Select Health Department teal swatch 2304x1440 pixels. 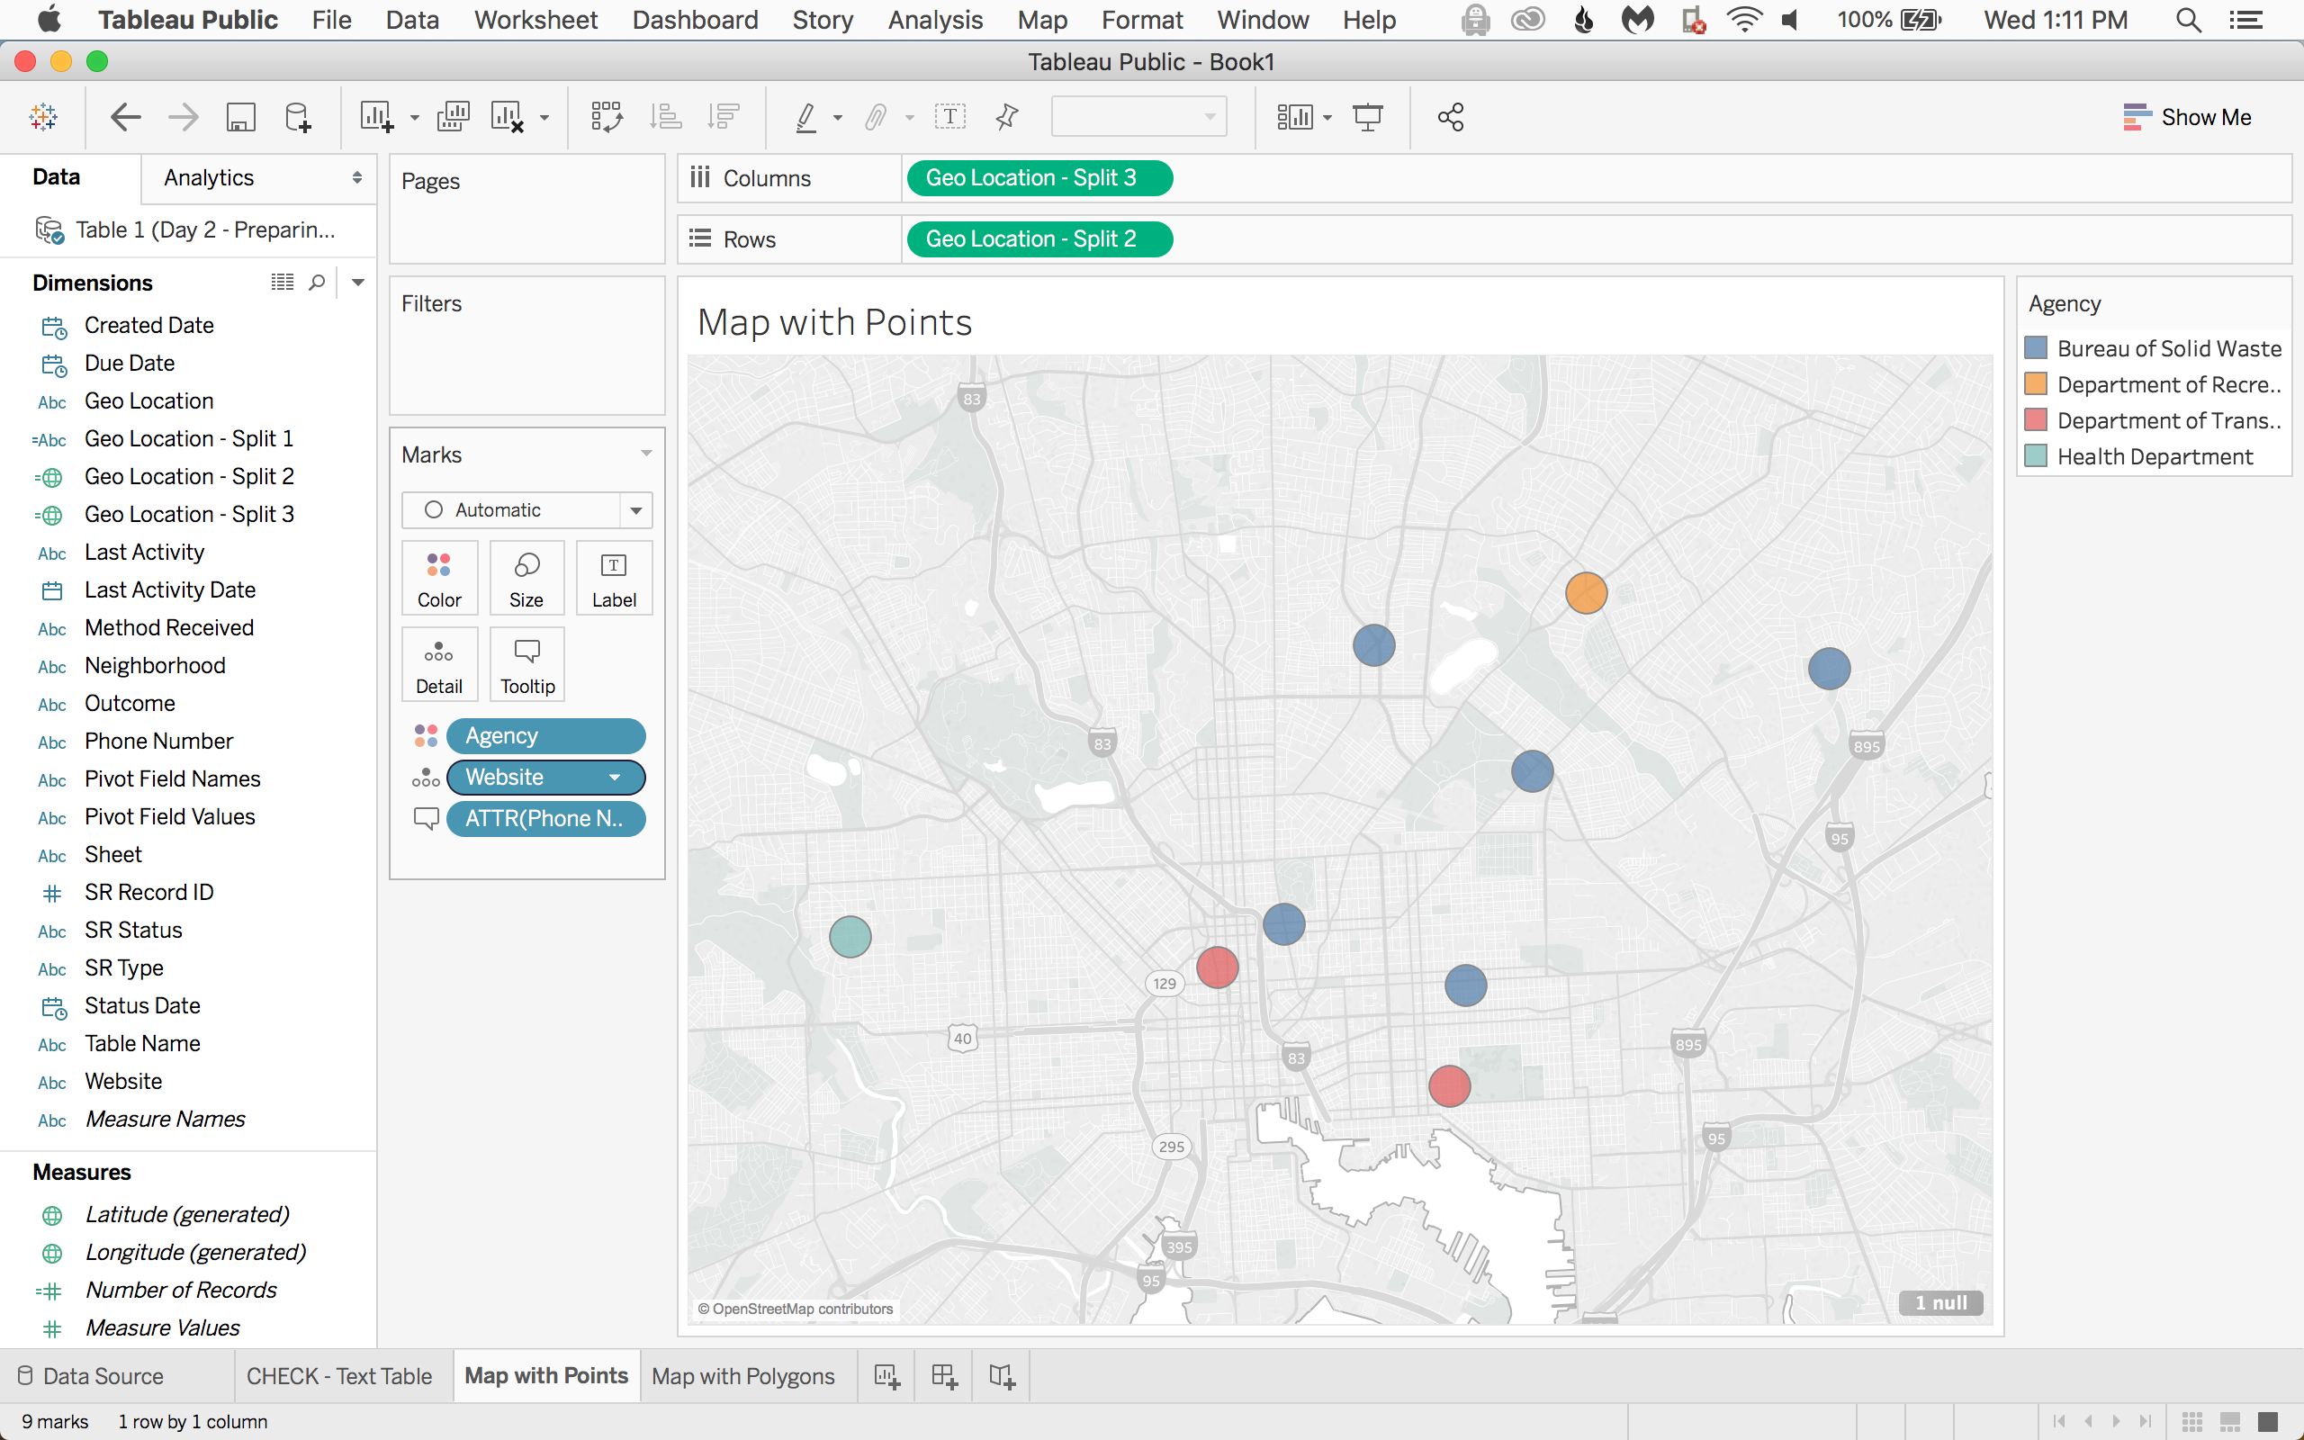(x=2036, y=456)
